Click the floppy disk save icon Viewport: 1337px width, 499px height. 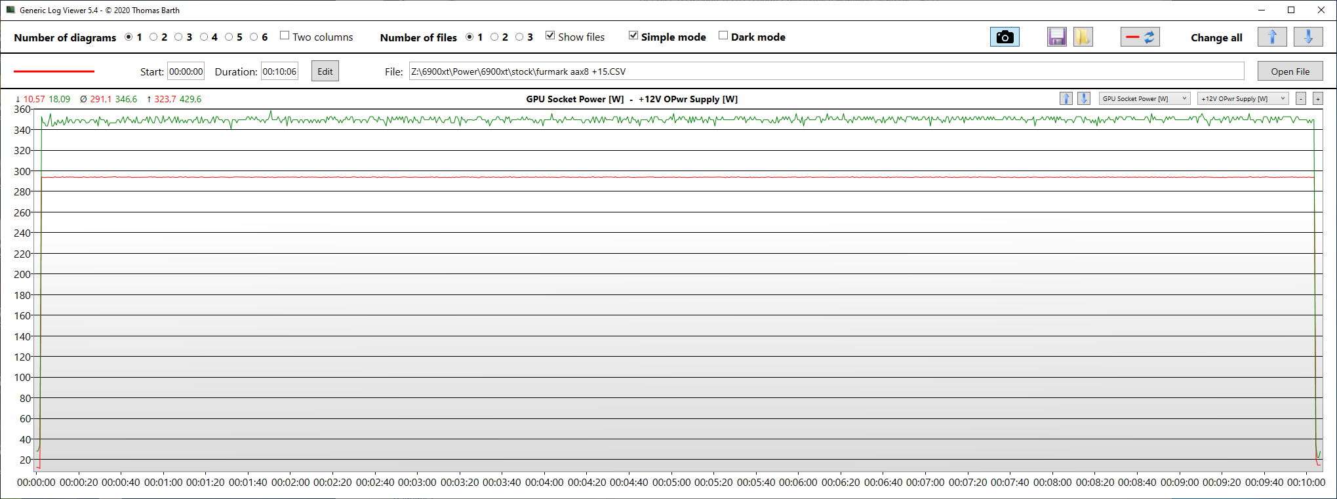pos(1056,37)
